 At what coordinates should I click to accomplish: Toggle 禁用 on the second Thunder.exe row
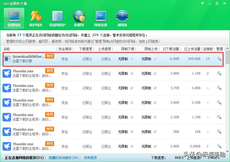coord(50,85)
